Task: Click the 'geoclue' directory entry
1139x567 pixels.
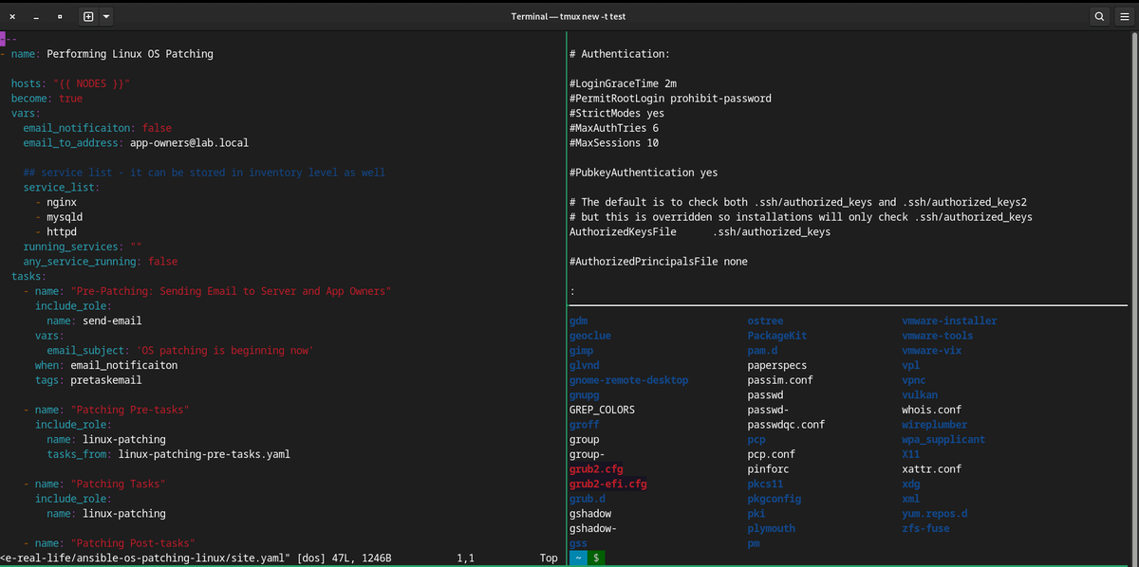Action: coord(590,336)
